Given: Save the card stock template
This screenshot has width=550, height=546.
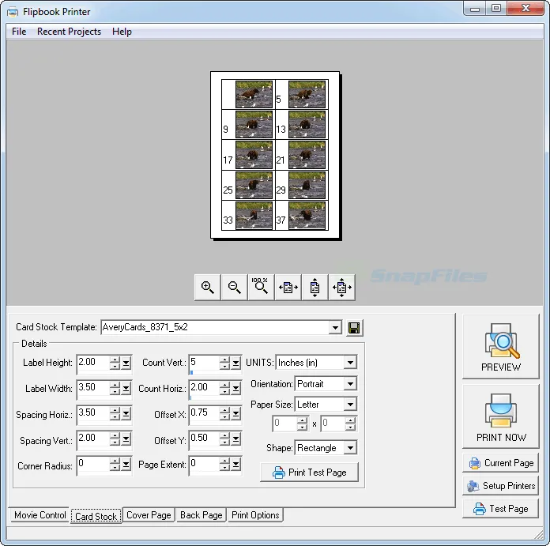Looking at the screenshot, I should [354, 328].
